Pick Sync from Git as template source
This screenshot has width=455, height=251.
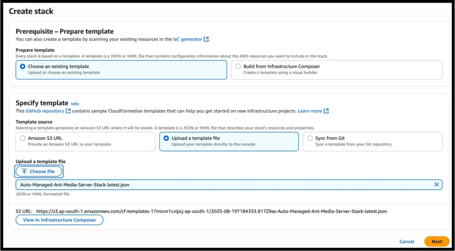pos(310,138)
